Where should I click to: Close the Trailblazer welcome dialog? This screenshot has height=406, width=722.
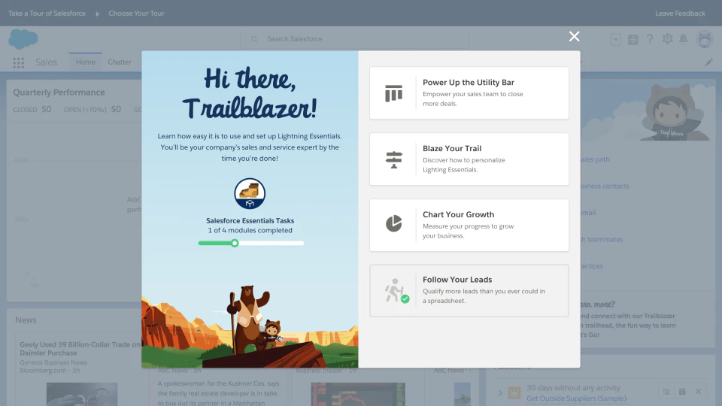point(574,36)
